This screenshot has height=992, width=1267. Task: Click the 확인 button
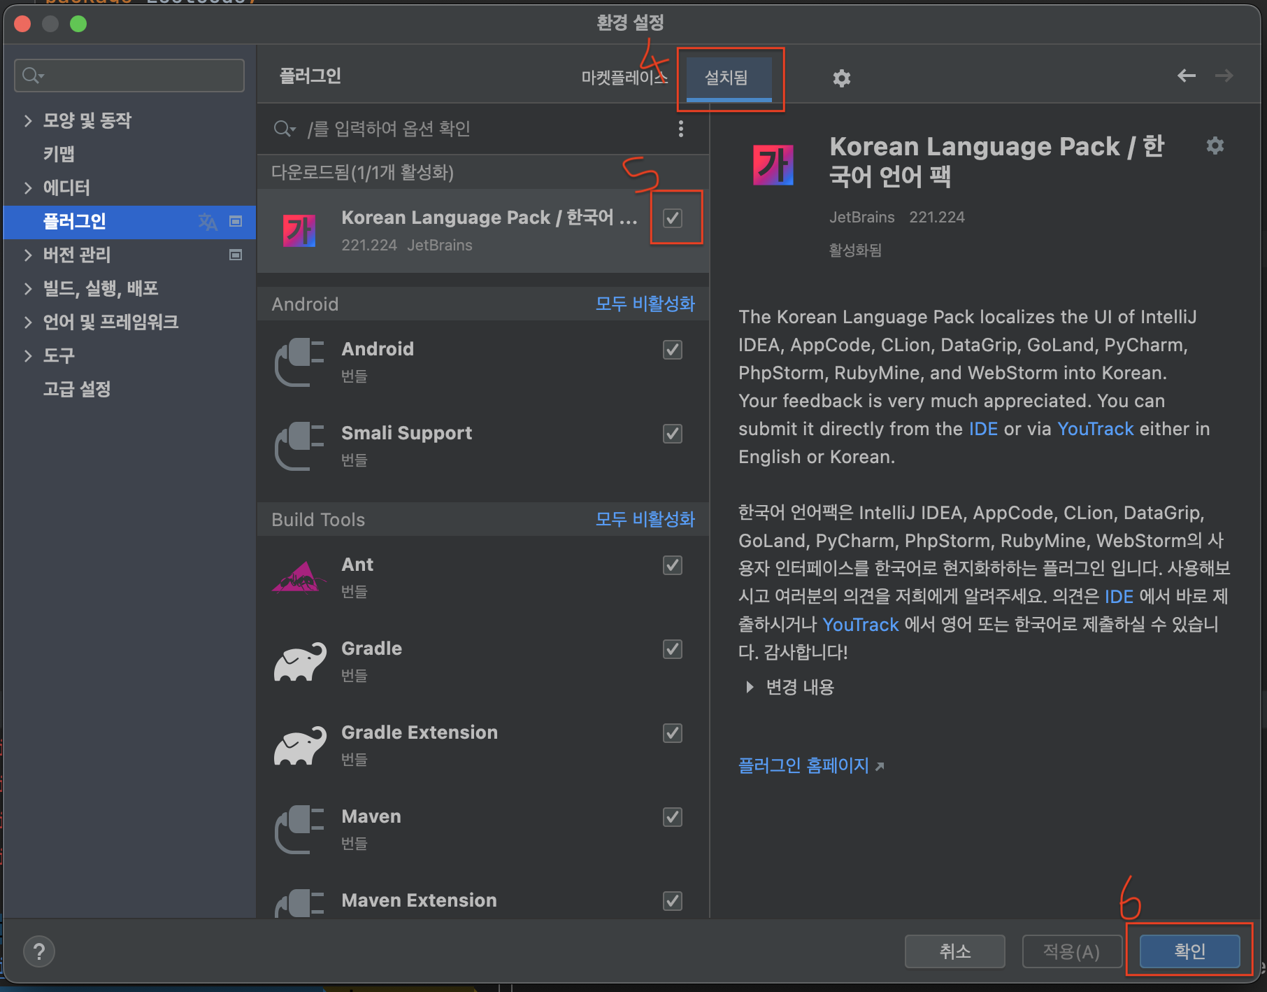(1189, 951)
